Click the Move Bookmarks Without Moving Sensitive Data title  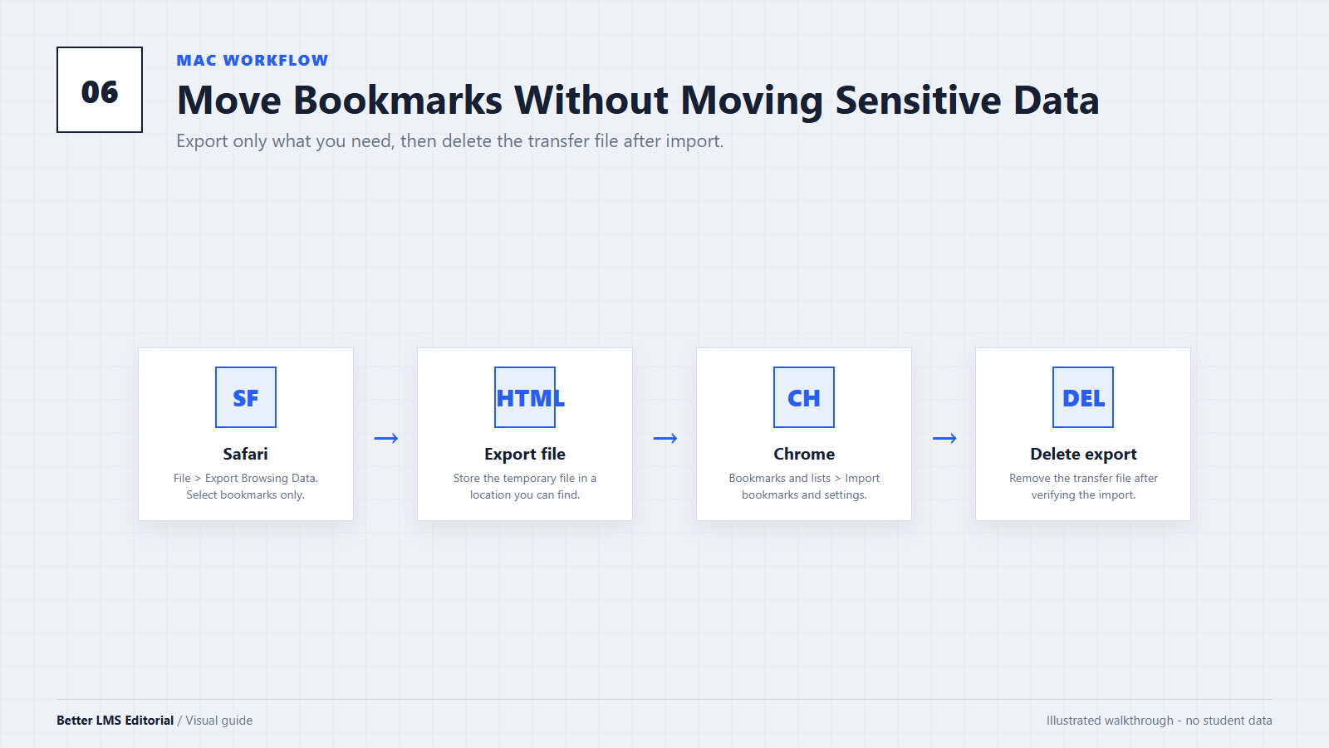(638, 101)
